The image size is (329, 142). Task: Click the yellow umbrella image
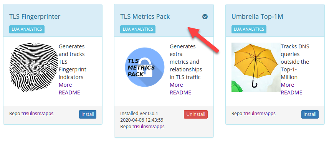click(x=256, y=67)
